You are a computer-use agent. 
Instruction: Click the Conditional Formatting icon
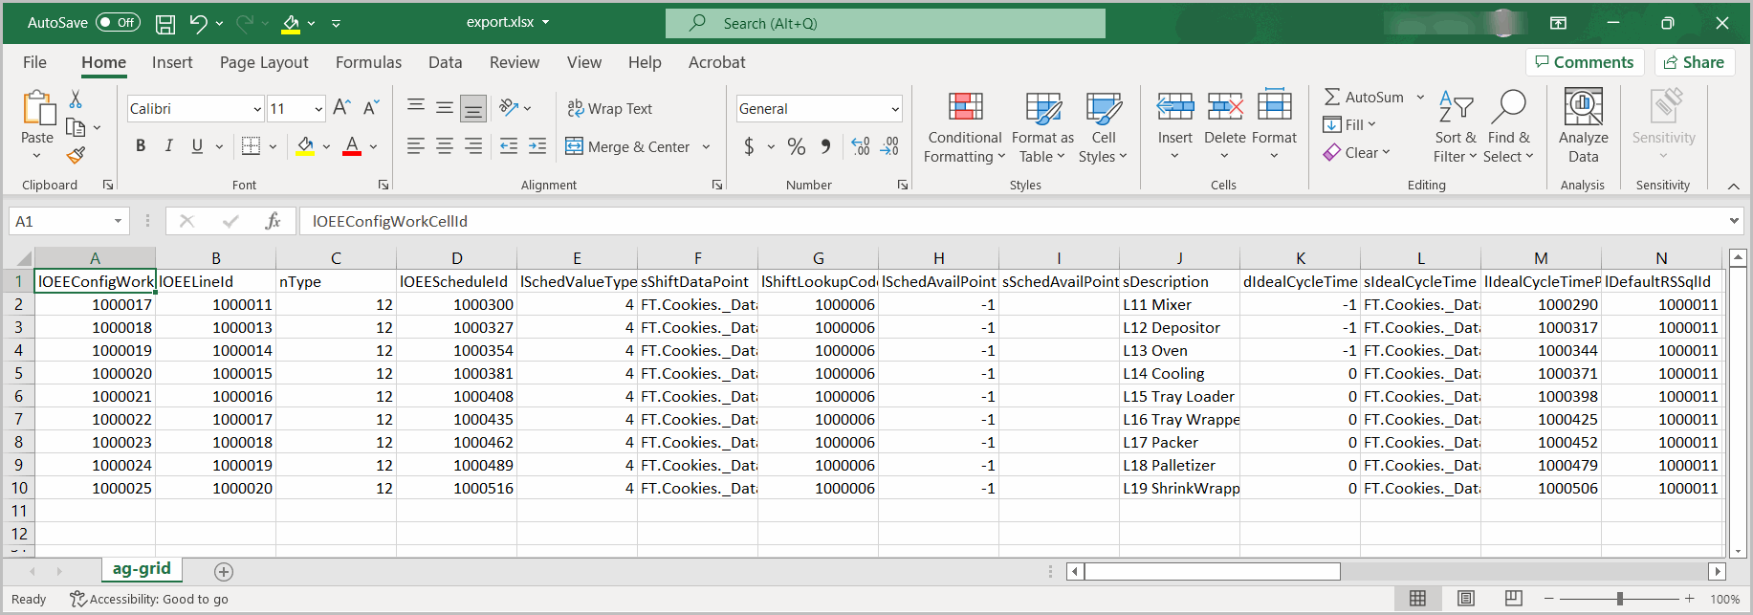965,107
